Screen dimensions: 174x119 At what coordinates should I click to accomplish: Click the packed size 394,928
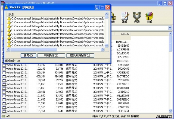59,76
